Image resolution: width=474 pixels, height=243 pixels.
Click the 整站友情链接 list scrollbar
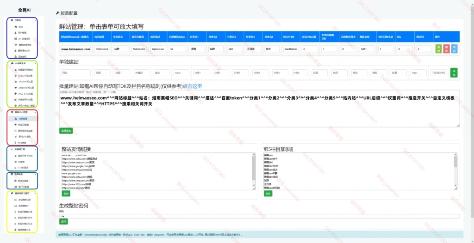[253, 171]
